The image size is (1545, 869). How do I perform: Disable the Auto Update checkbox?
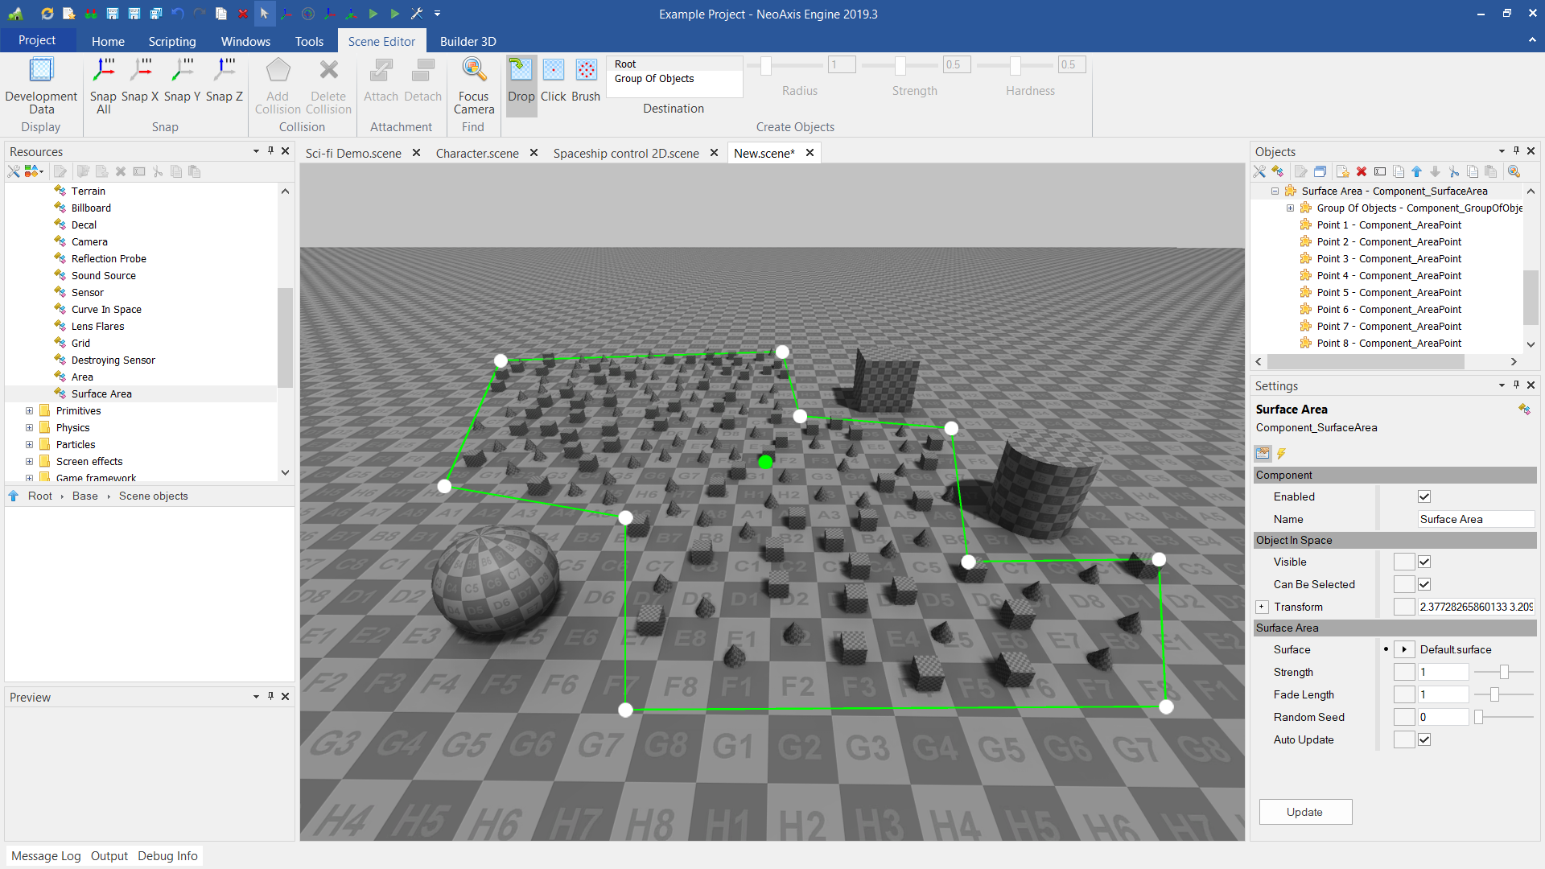click(x=1424, y=739)
